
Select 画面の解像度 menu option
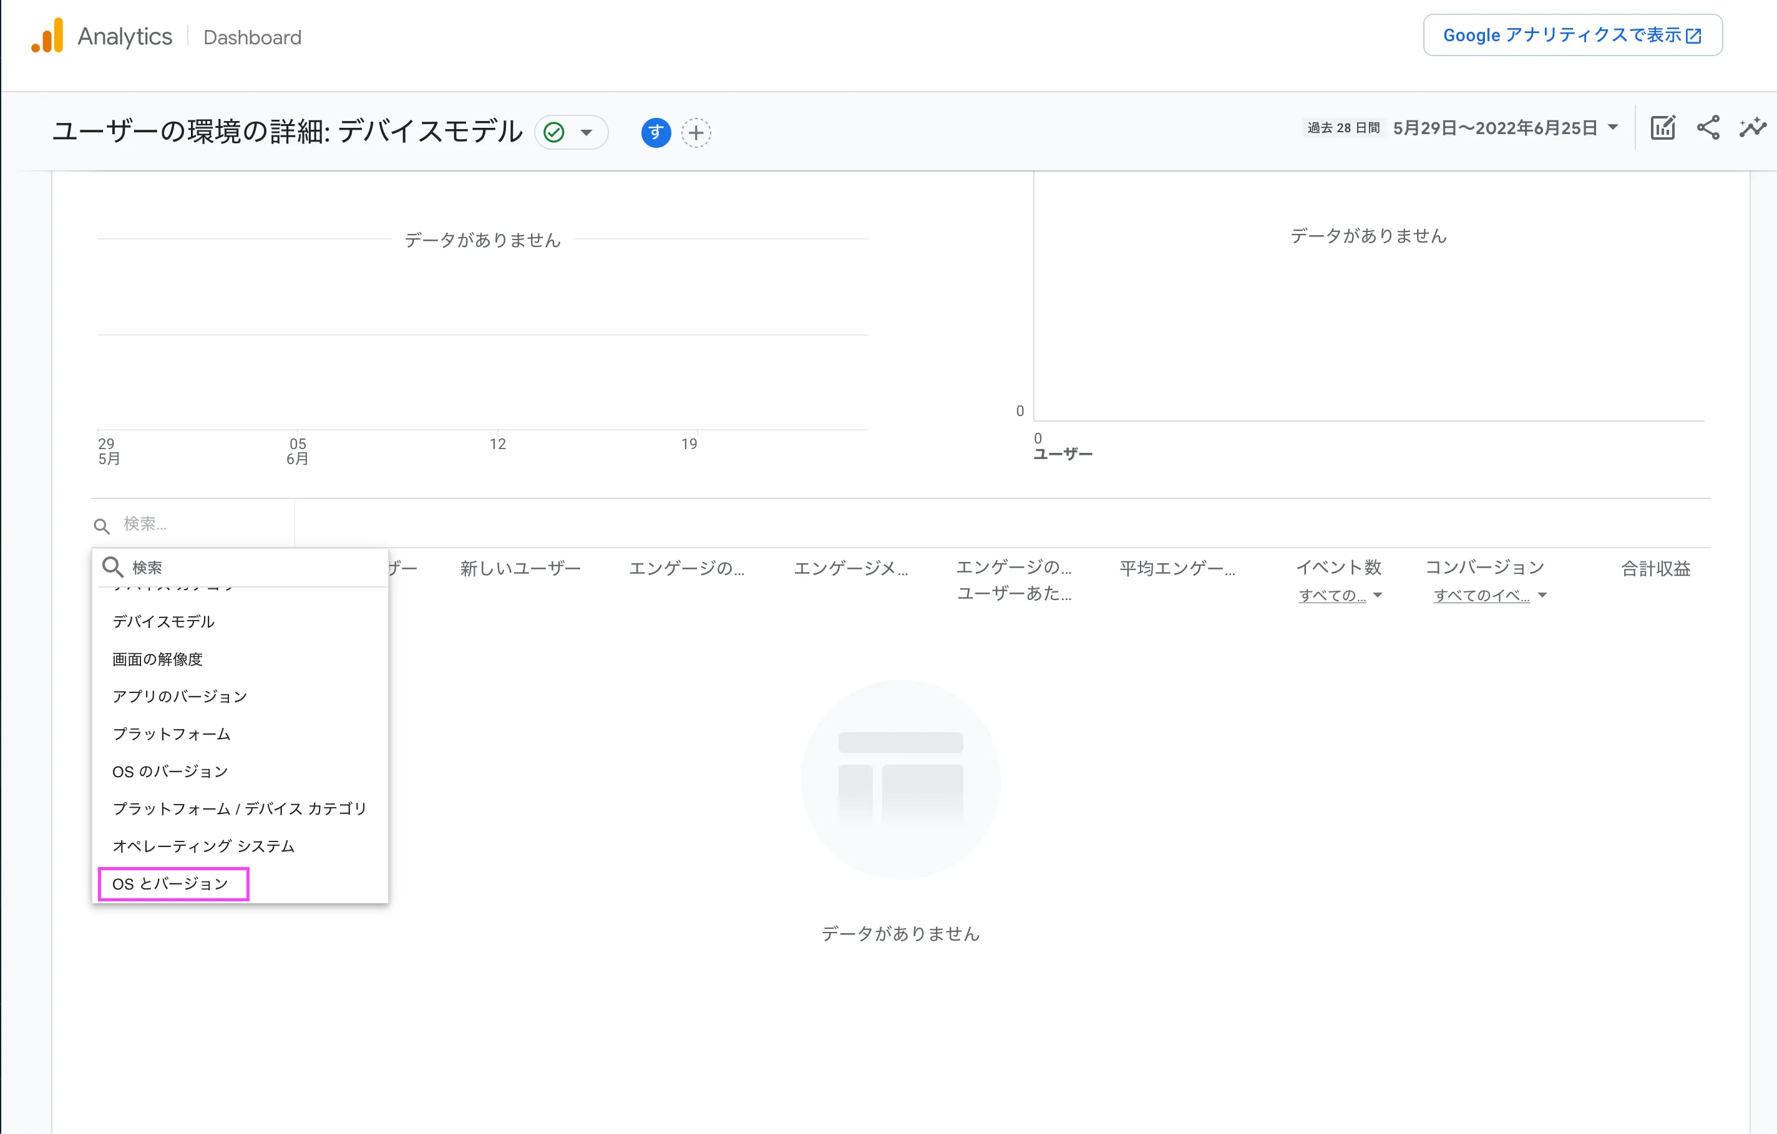coord(157,659)
